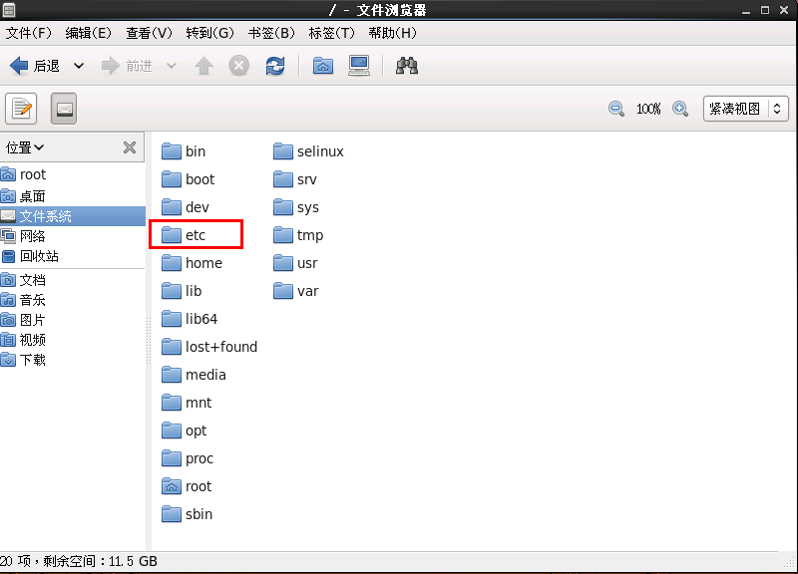Image resolution: width=798 pixels, height=574 pixels.
Task: Start a file search with the binoculars icon
Action: (x=406, y=66)
